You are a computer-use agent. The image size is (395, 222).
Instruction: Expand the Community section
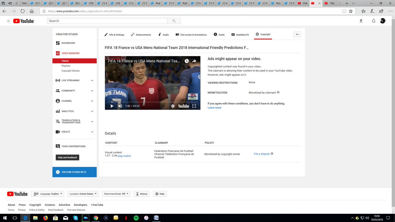click(92, 91)
